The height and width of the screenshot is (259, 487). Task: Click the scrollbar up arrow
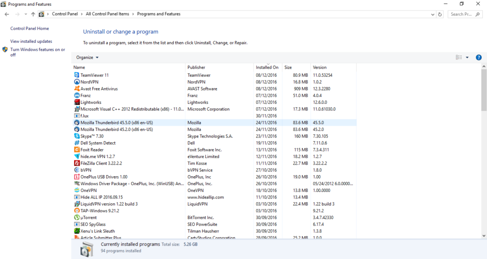pos(484,67)
